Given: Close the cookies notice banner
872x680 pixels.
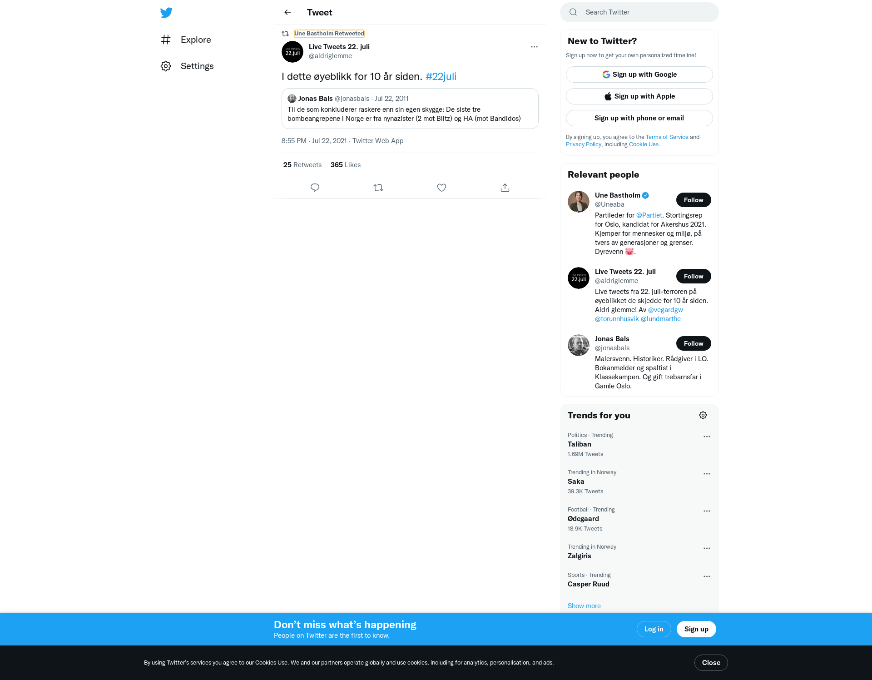Looking at the screenshot, I should pos(711,663).
